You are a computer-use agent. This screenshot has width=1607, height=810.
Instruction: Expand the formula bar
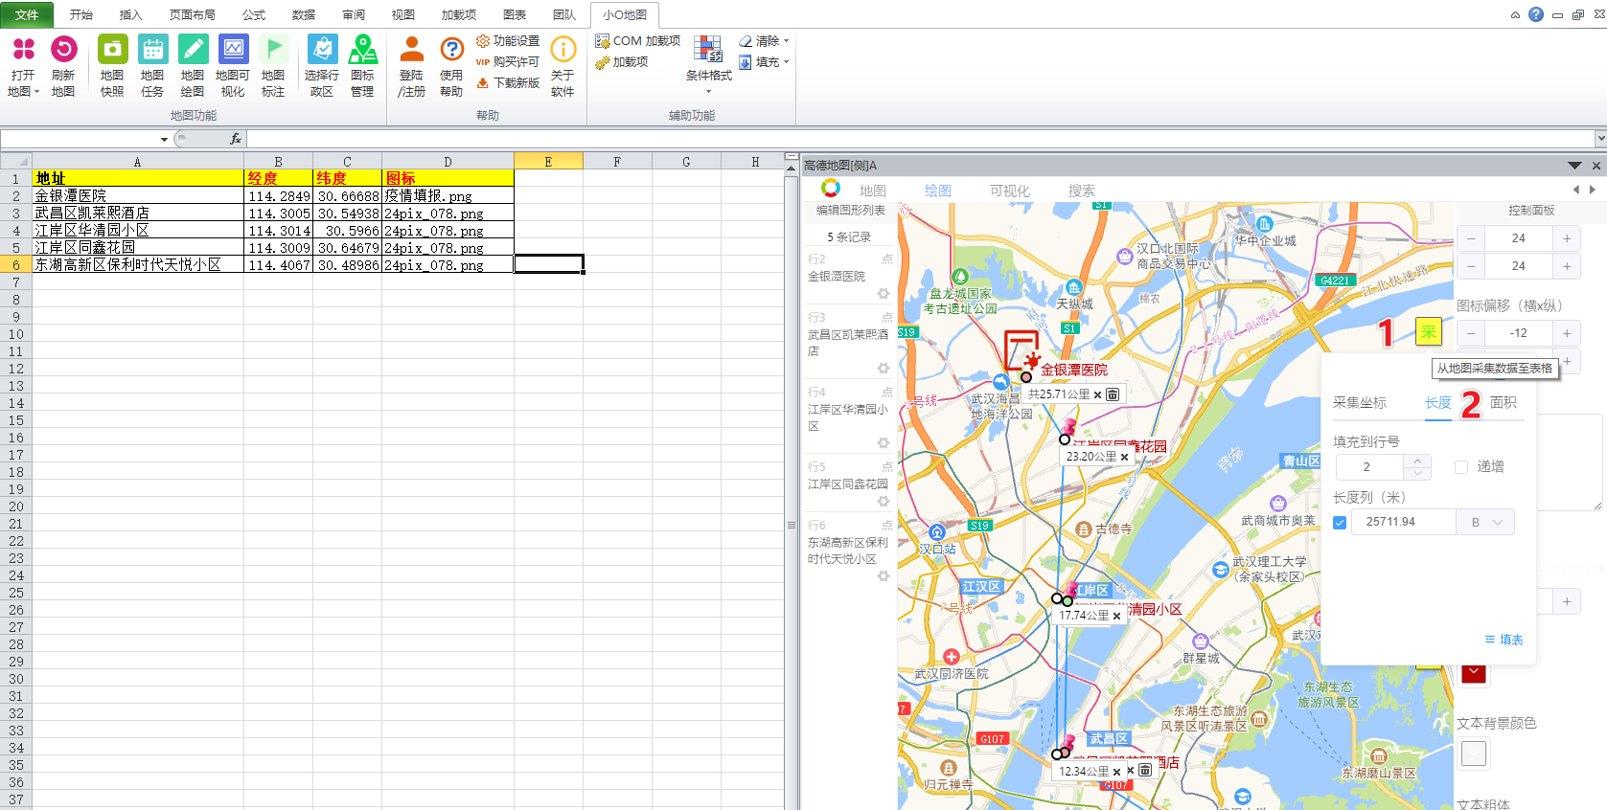click(x=1600, y=139)
